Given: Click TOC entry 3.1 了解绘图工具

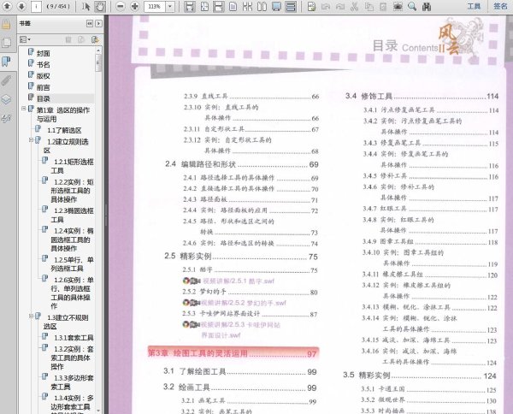Looking at the screenshot, I should tap(240, 371).
